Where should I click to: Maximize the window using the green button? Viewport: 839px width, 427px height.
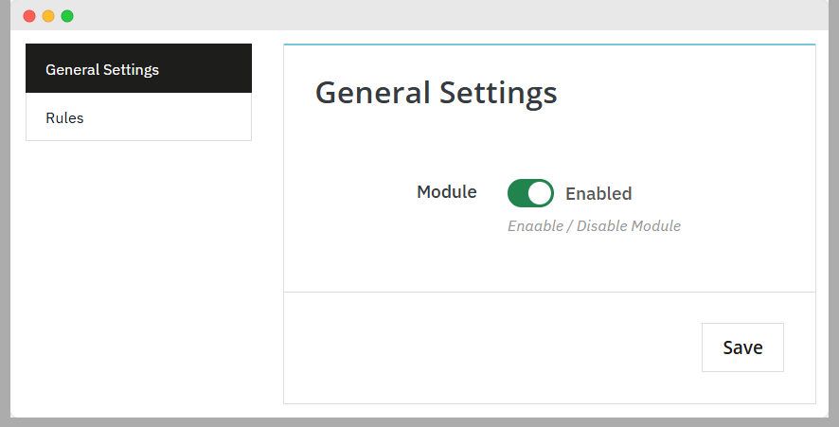point(67,16)
